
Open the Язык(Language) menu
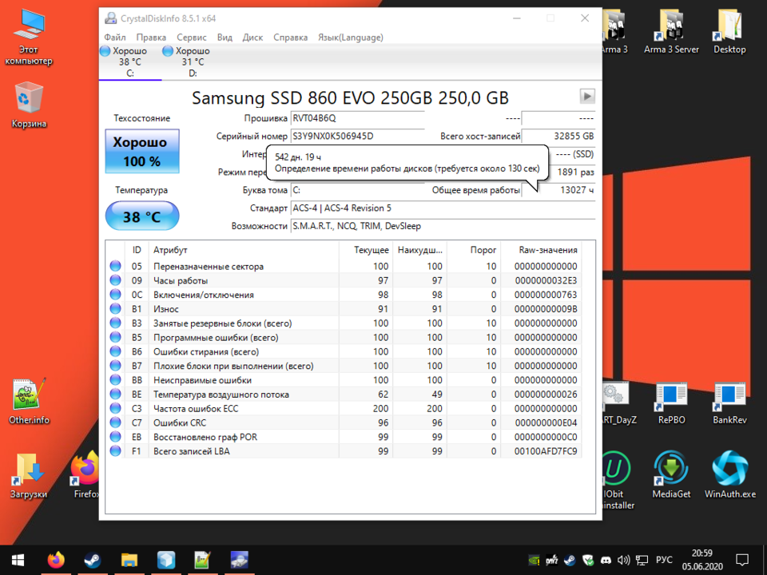click(351, 38)
